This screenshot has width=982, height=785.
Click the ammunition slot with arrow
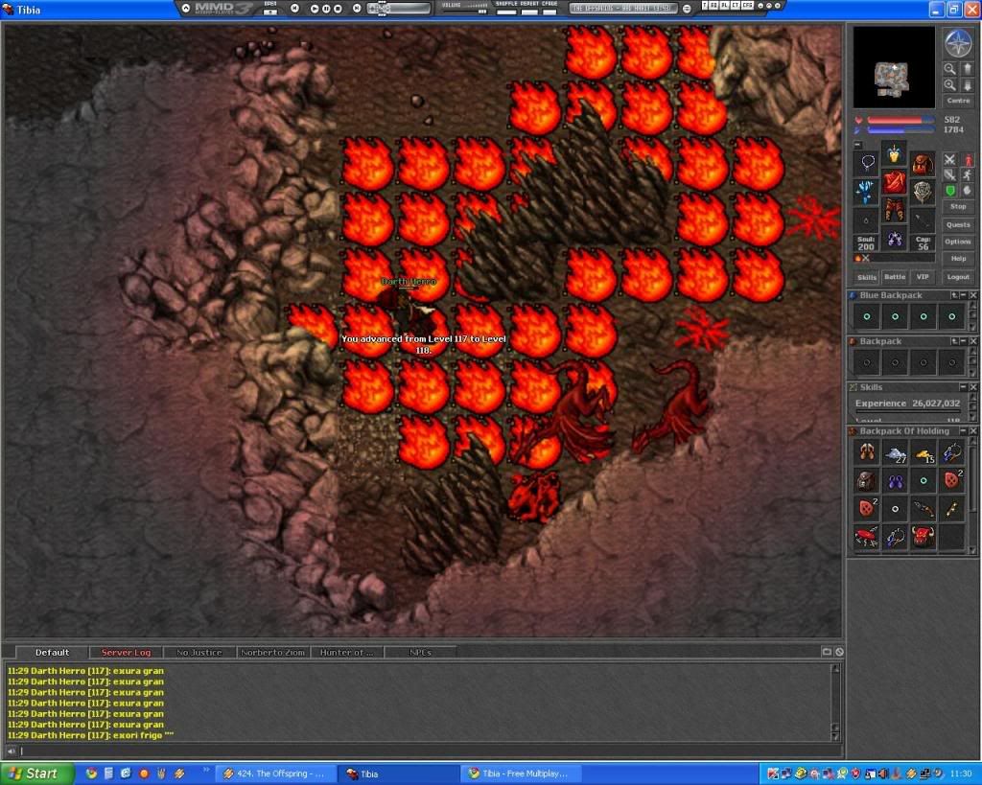(922, 219)
